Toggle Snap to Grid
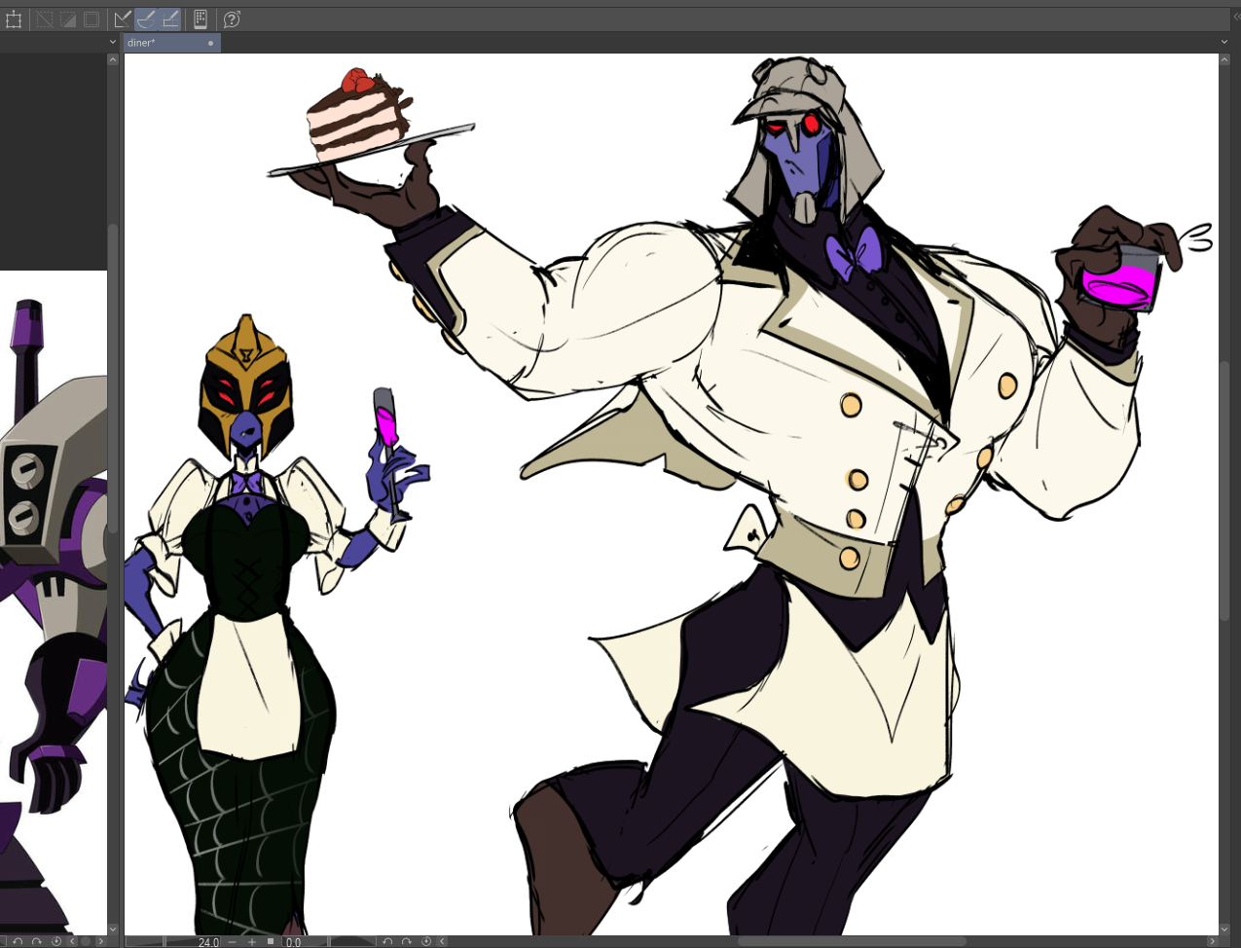1241x948 pixels. click(170, 19)
